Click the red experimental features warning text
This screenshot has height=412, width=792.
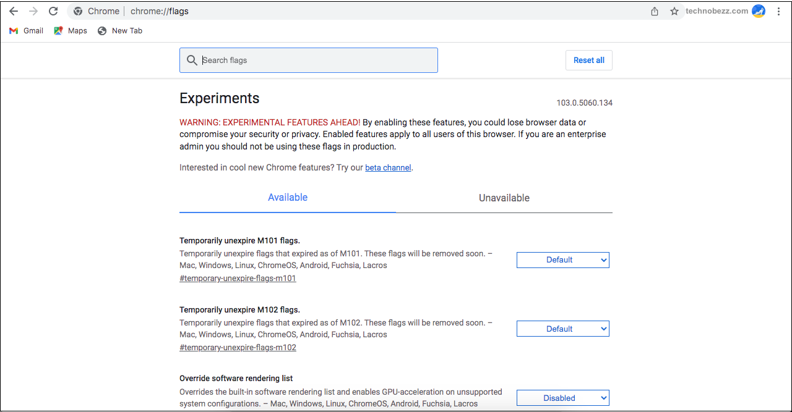(x=270, y=122)
